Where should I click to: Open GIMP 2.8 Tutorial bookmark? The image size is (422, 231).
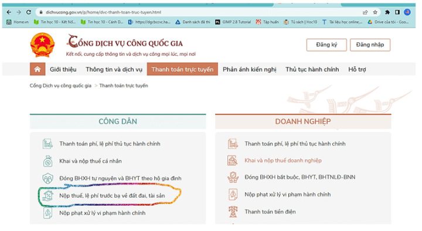[x=233, y=22]
